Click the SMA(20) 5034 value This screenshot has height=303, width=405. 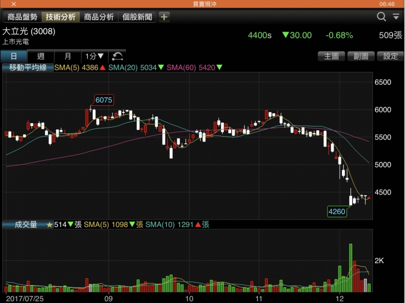coord(136,67)
